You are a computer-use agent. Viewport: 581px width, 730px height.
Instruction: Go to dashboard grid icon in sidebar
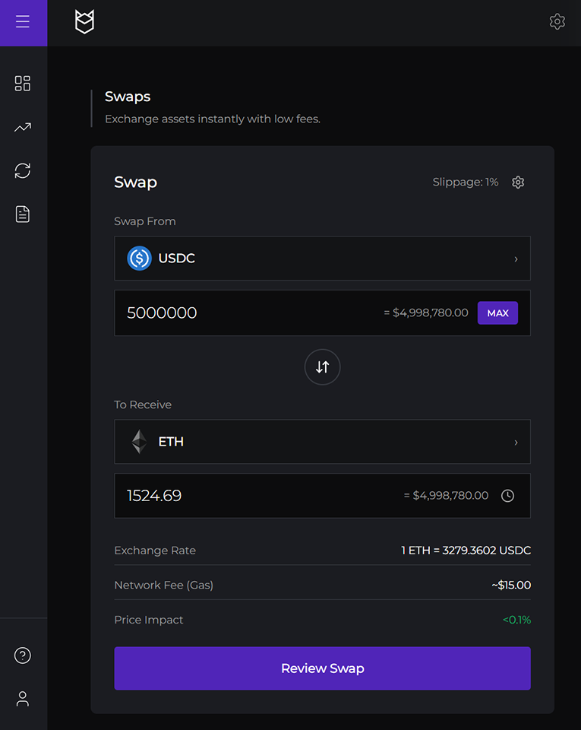click(x=23, y=84)
